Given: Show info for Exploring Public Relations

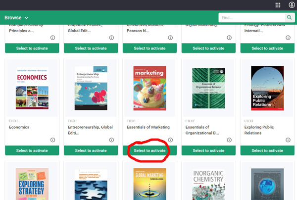Looking at the screenshot, I should [x=288, y=140].
